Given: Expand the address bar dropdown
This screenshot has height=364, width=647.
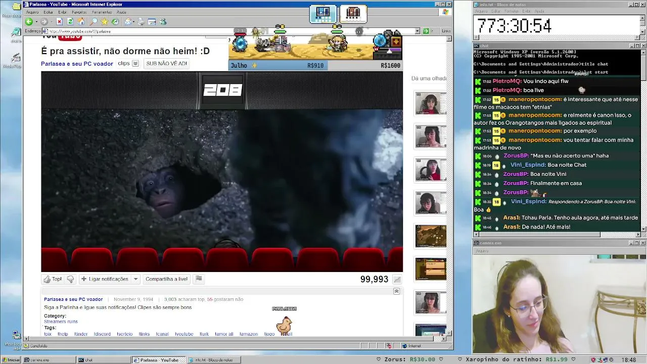Looking at the screenshot, I should [418, 31].
